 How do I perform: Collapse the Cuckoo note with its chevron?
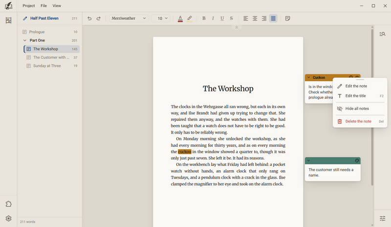pos(309,77)
